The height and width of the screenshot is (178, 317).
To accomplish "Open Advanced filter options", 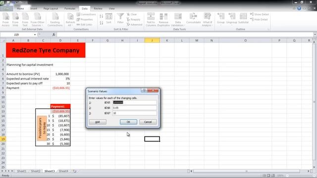I will (134, 24).
